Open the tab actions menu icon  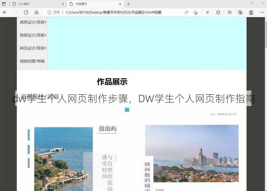4,4
